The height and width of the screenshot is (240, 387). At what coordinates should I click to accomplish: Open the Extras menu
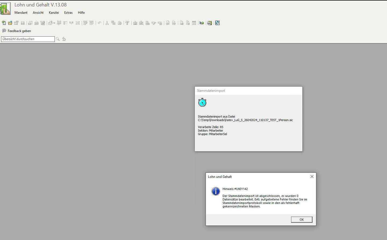pyautogui.click(x=68, y=13)
